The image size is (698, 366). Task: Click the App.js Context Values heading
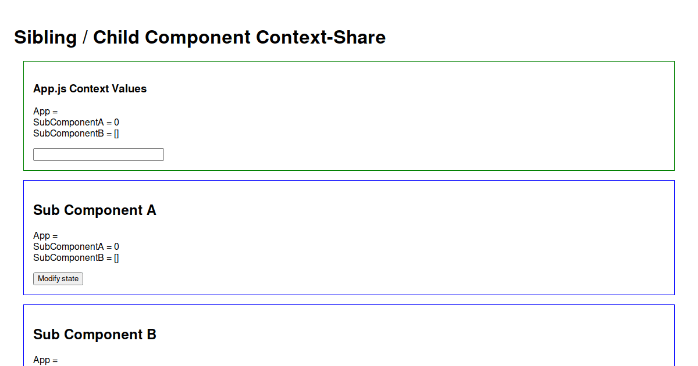click(x=90, y=89)
